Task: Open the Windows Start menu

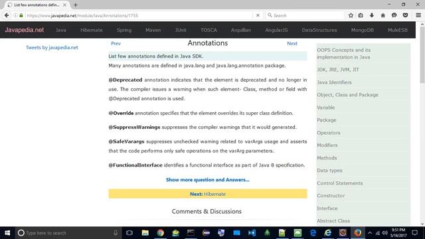Action: click(x=7, y=233)
